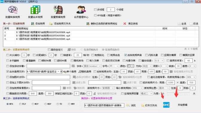Image resolution: width=201 pixels, height=113 pixels.
Task: Enable 水平翻转 checkbox
Action: tap(7, 60)
